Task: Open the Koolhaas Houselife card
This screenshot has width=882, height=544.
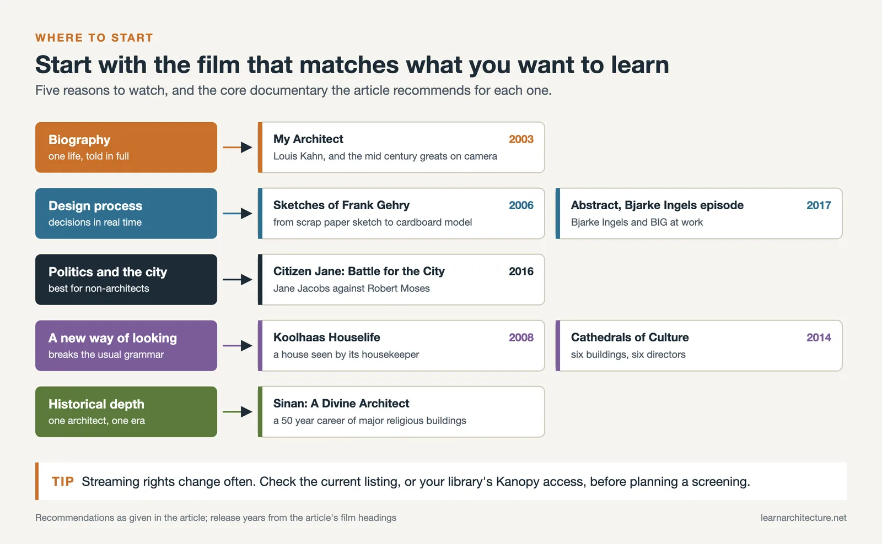Action: [x=401, y=346]
